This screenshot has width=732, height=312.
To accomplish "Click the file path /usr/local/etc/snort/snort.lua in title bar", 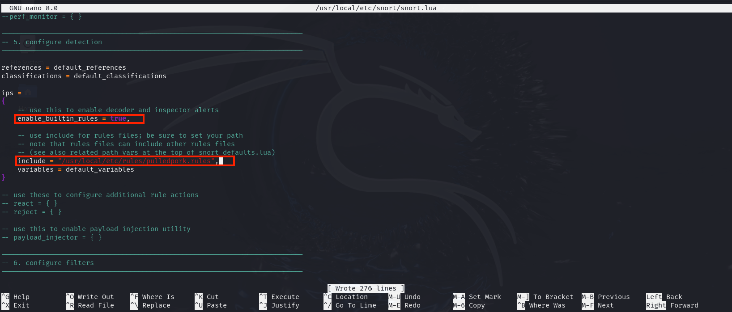I will [x=376, y=8].
